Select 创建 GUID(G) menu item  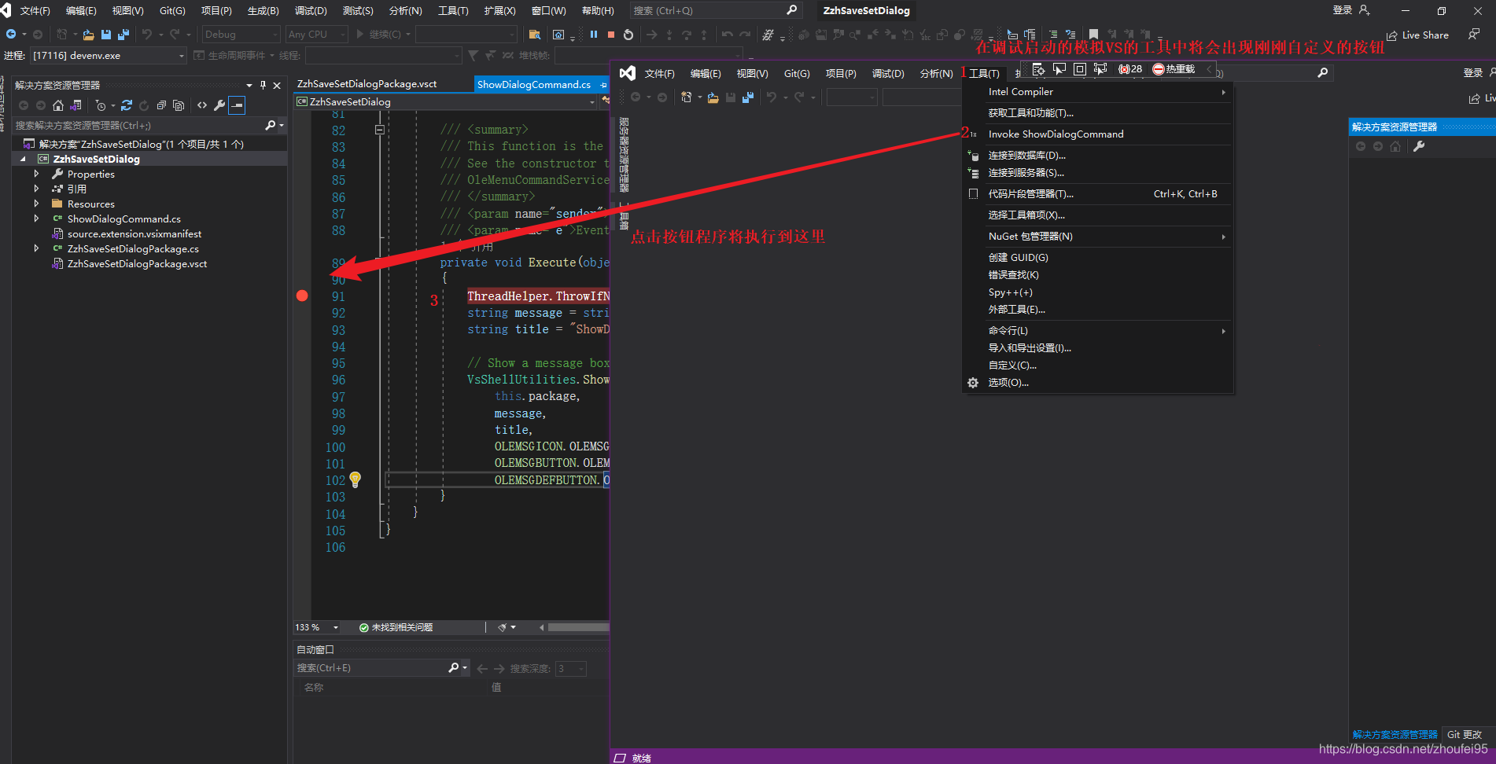coord(1098,258)
